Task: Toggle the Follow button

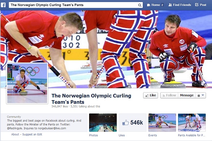Action: [x=169, y=95]
